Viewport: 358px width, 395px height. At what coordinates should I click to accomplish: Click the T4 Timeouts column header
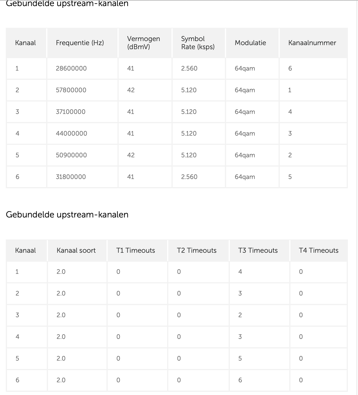[x=318, y=250]
